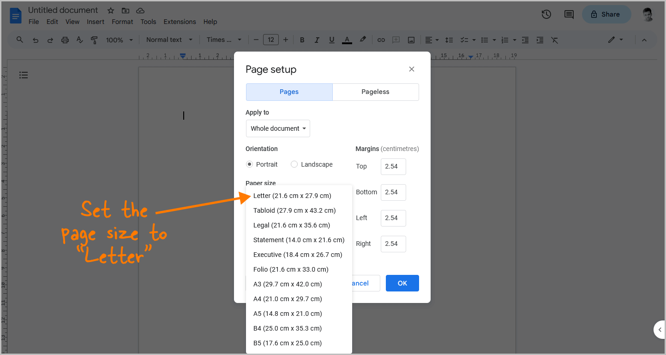
Task: Click the insert image icon
Action: [411, 40]
